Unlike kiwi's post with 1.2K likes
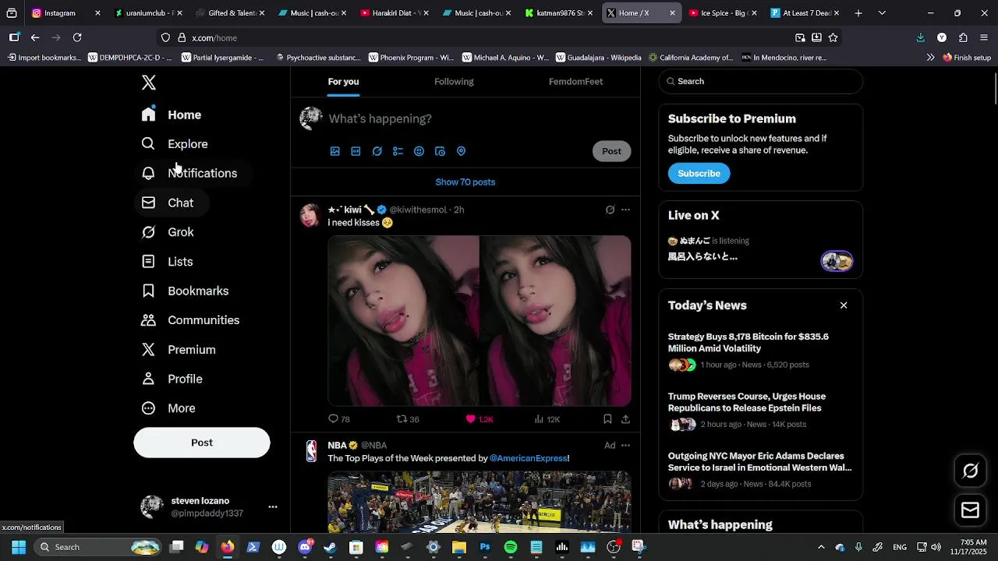 coord(479,419)
